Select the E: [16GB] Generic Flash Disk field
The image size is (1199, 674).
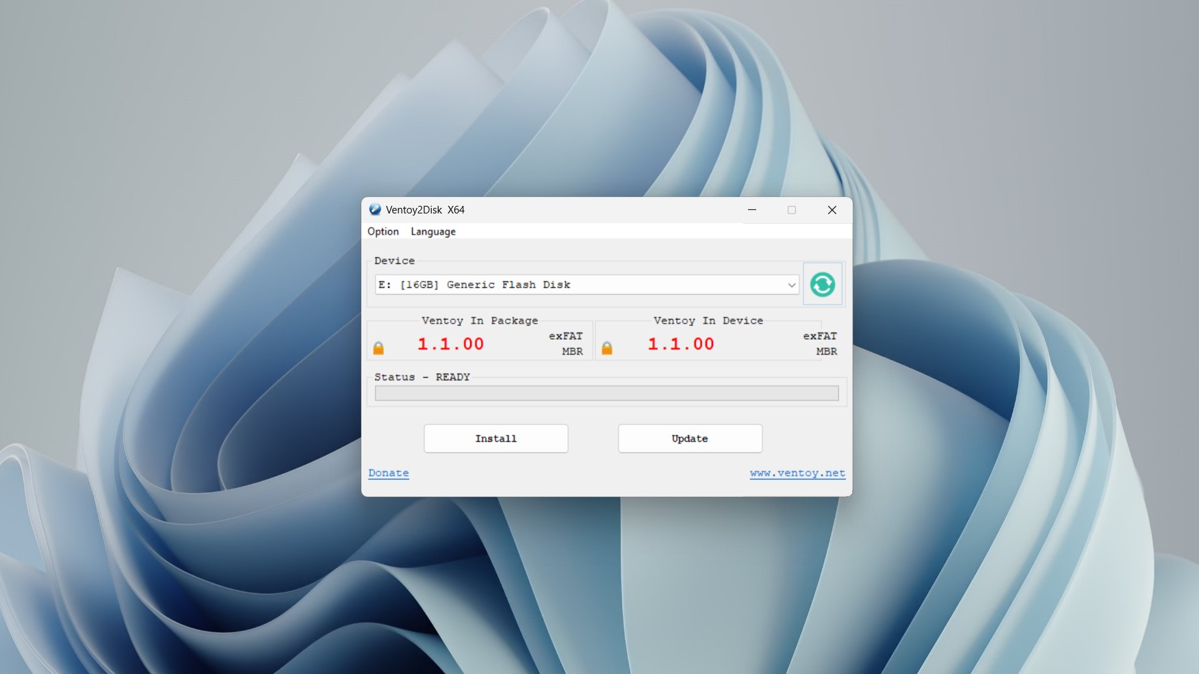click(x=587, y=285)
